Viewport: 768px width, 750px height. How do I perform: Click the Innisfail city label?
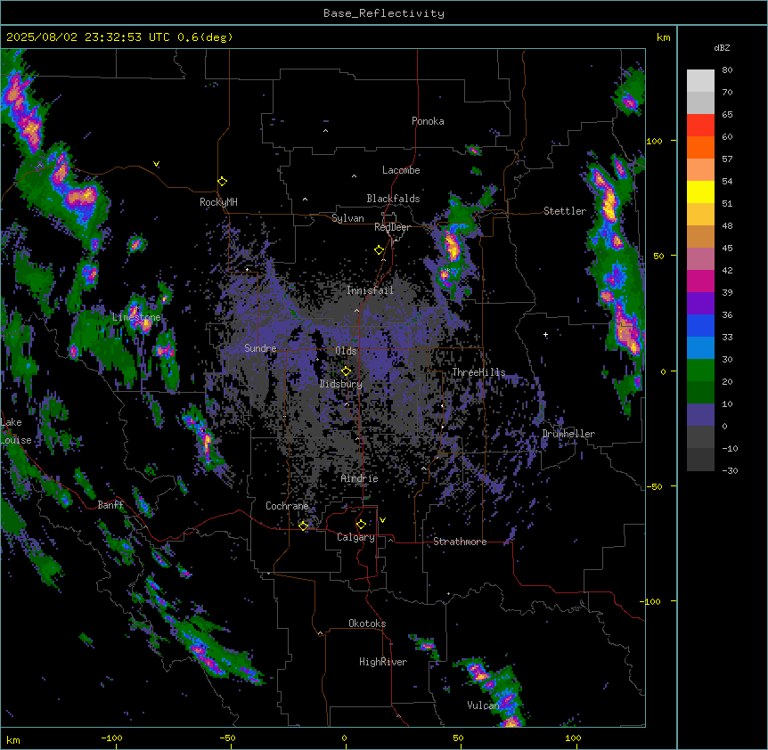tap(370, 290)
